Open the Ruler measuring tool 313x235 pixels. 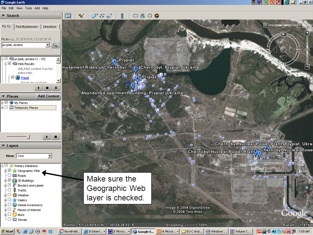click(x=122, y=16)
